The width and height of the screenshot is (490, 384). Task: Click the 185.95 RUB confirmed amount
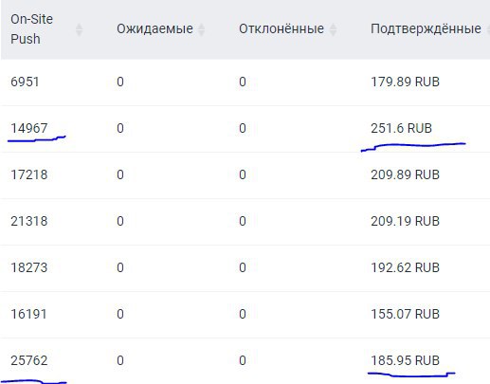point(405,360)
